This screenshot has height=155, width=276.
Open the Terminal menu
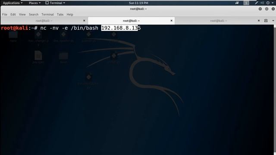[x=47, y=14]
